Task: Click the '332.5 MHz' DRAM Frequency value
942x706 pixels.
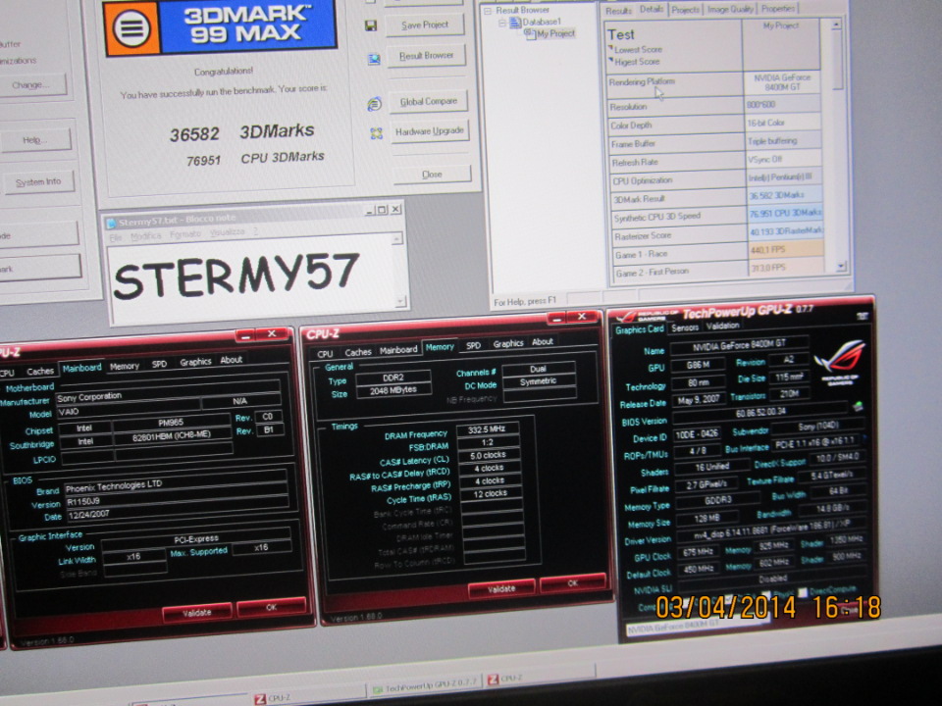Action: (x=488, y=429)
